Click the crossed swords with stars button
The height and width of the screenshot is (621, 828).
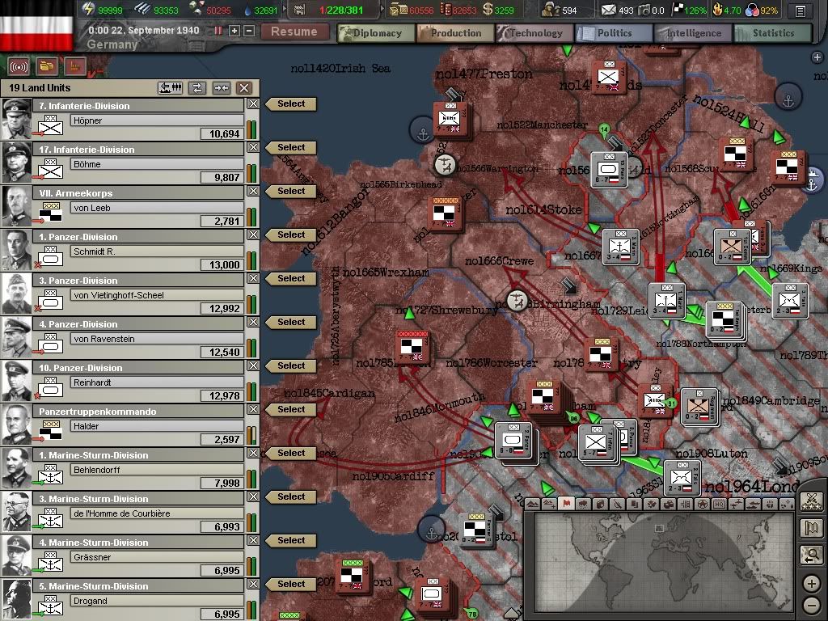(812, 501)
